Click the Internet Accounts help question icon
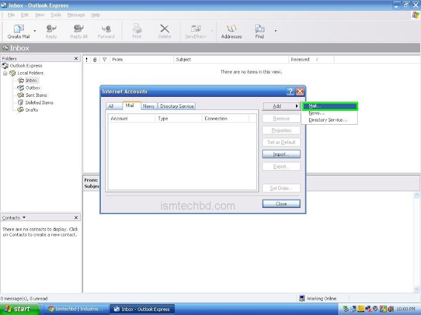Image resolution: width=421 pixels, height=315 pixels. click(290, 92)
